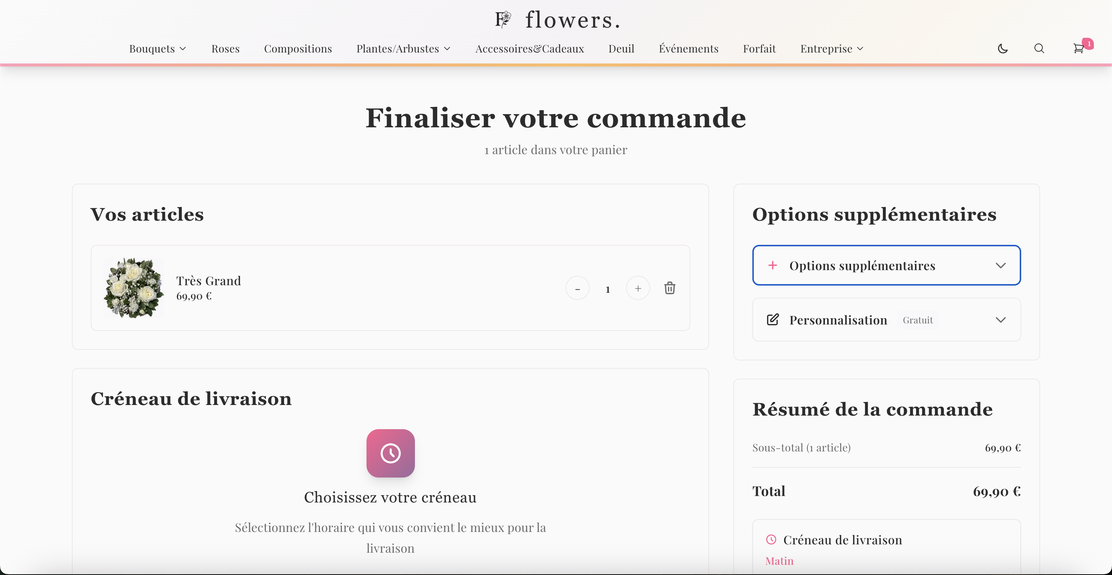This screenshot has height=575, width=1112.
Task: Open the Accessoires&Cadeaux link
Action: (x=529, y=49)
